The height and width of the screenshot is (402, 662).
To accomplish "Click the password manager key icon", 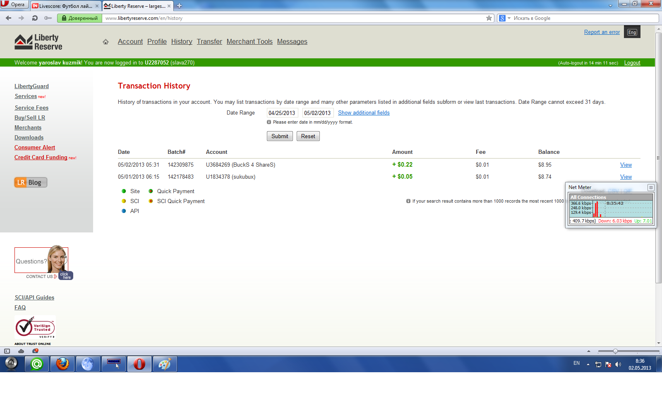I will 48,18.
